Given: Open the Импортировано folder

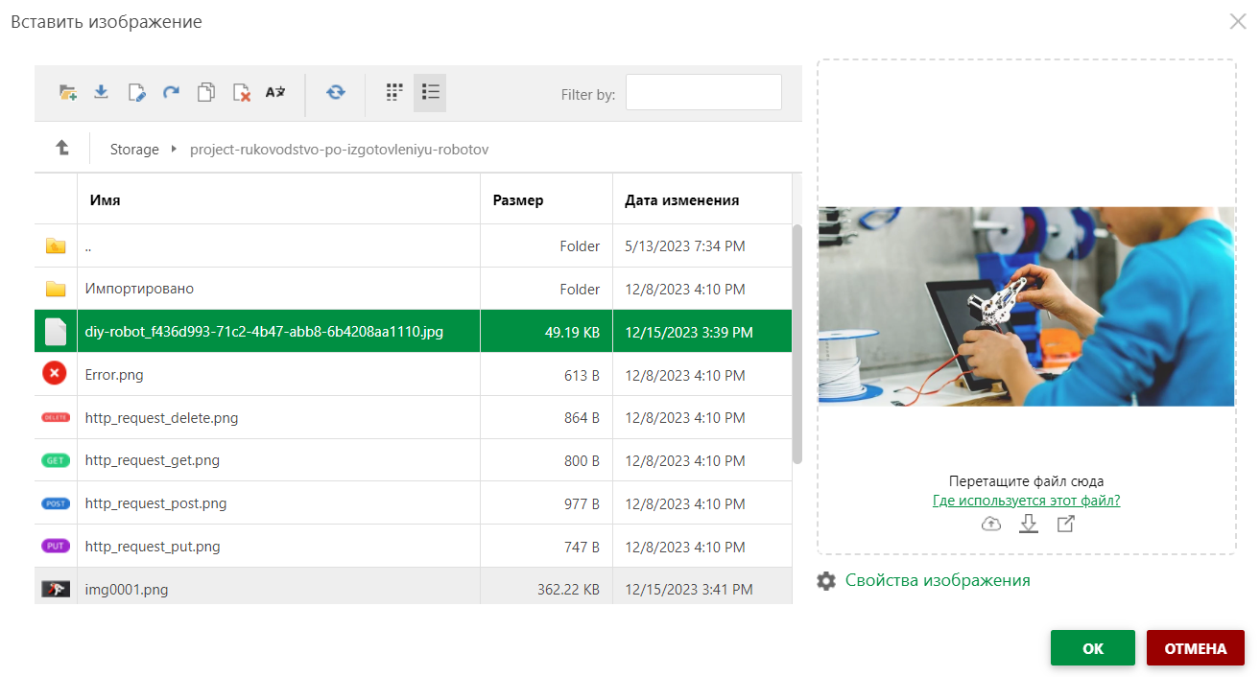Looking at the screenshot, I should point(139,289).
